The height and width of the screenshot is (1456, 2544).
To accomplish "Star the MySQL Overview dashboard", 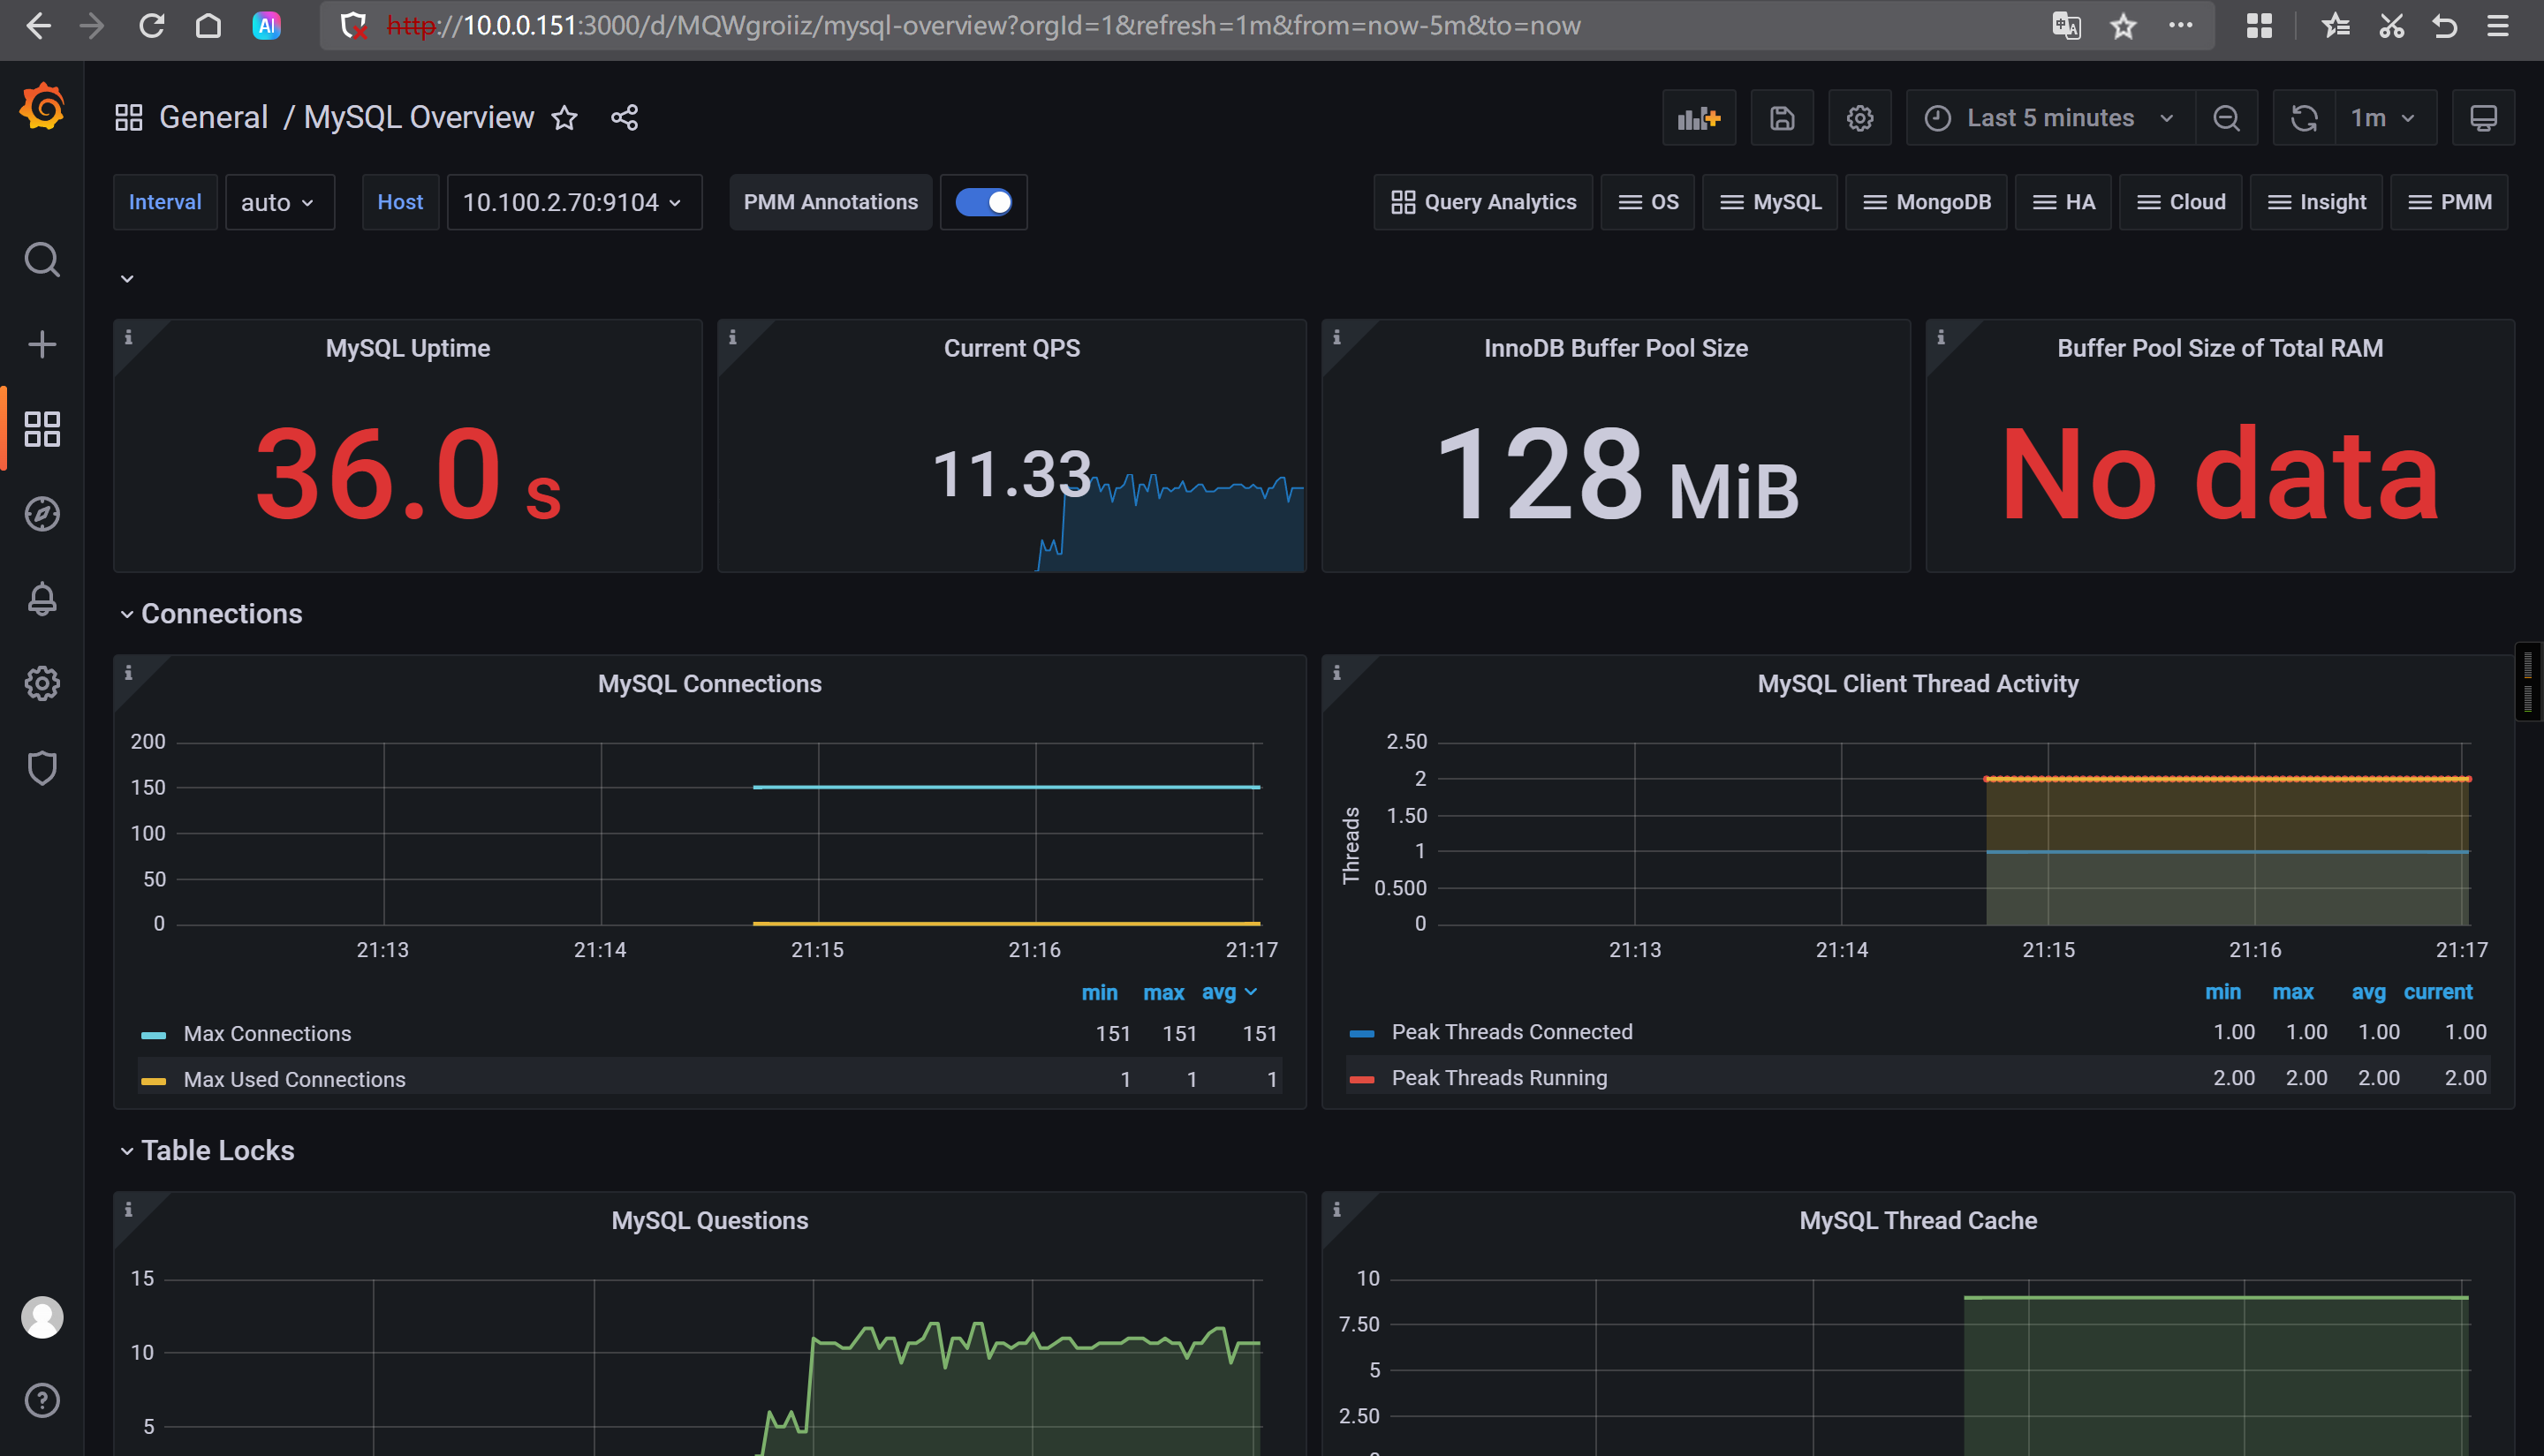I will (x=565, y=118).
